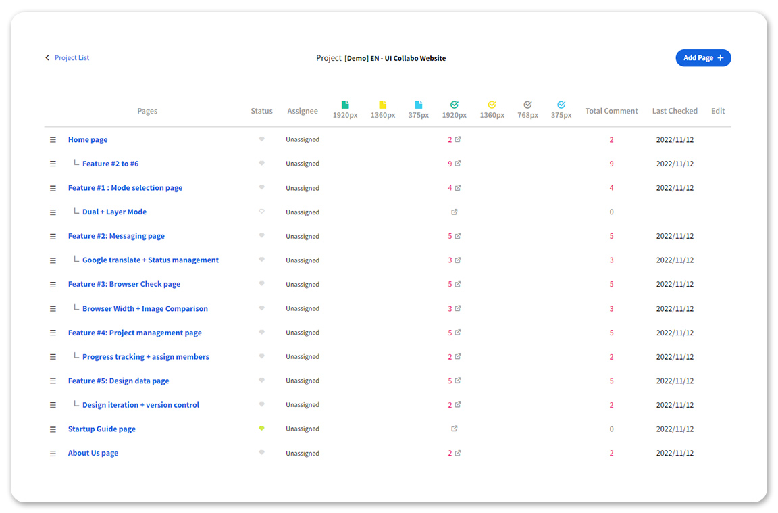Screen dimensions: 778x513
Task: Click the Add Page button
Action: [703, 58]
